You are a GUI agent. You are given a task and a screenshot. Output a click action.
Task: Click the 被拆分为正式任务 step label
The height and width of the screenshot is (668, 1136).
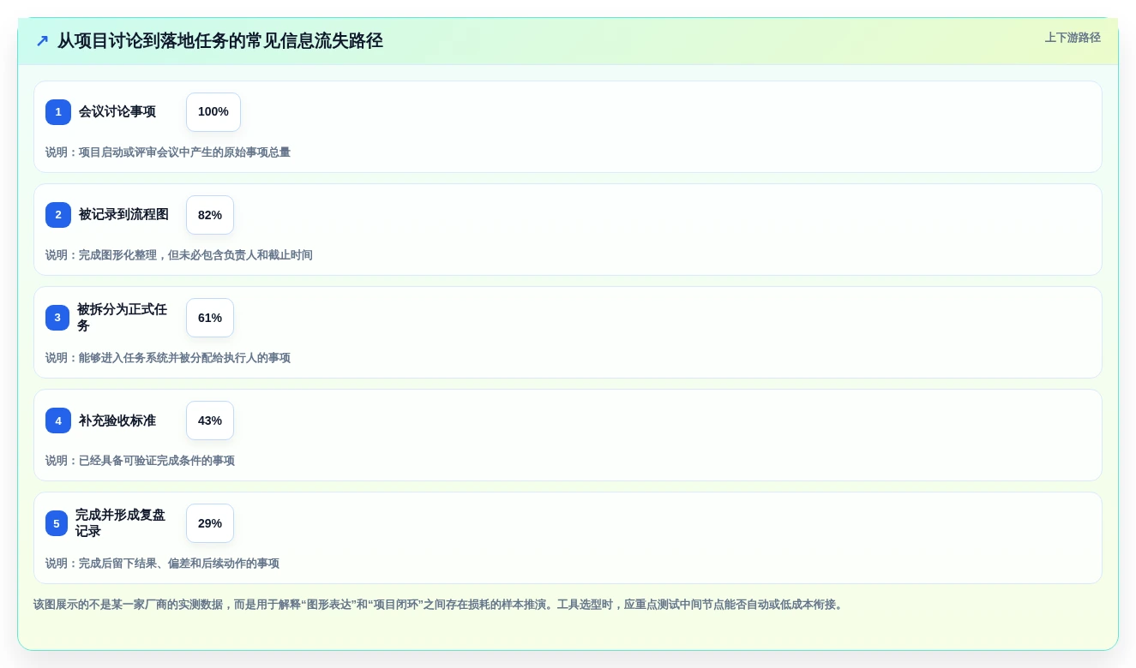click(x=123, y=318)
